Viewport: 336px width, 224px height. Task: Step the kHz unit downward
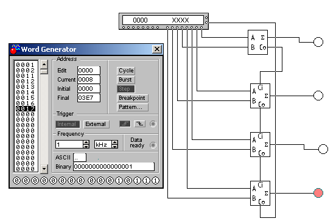115,147
